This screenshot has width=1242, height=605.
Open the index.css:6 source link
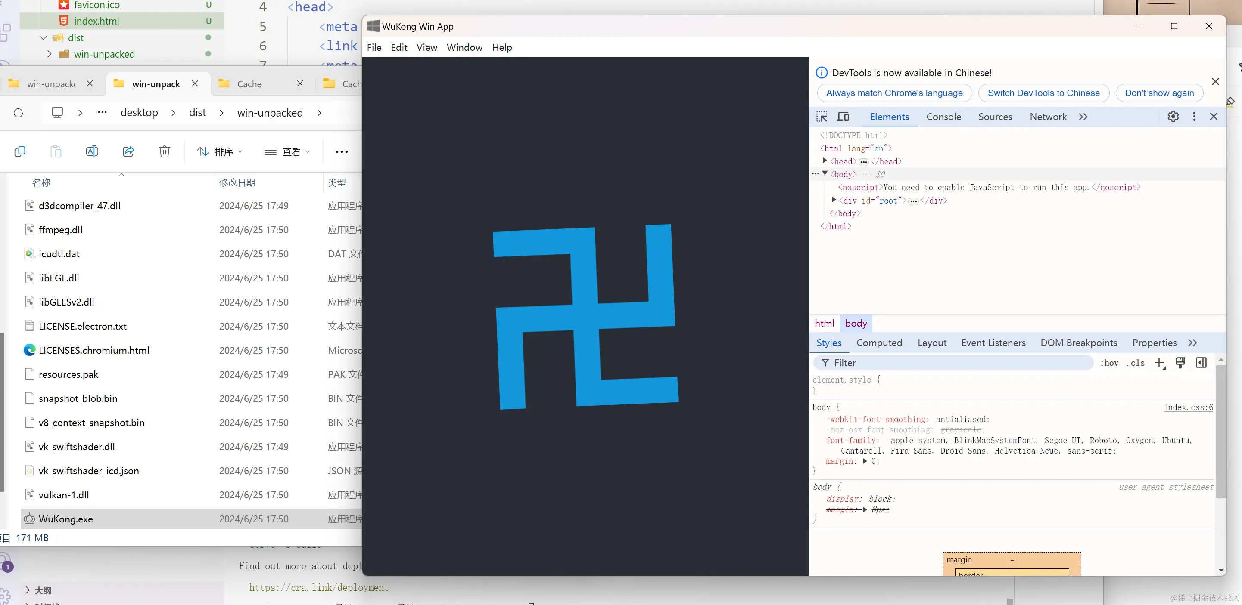tap(1188, 407)
